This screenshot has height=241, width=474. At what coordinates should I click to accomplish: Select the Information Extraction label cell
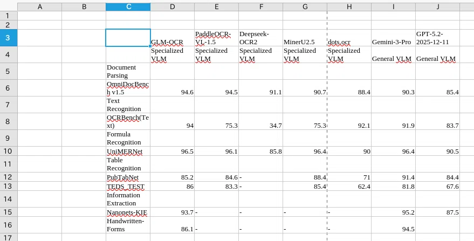[128, 199]
